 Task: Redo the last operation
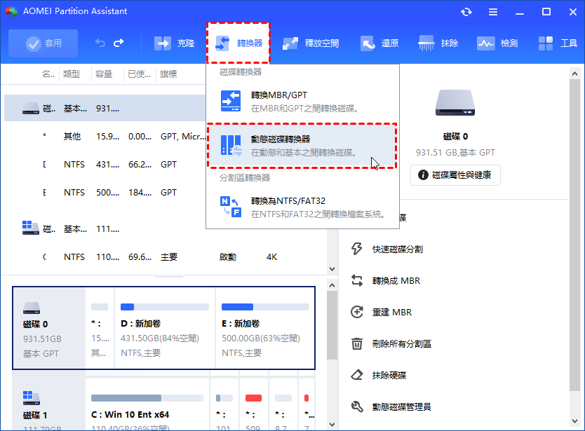click(119, 43)
